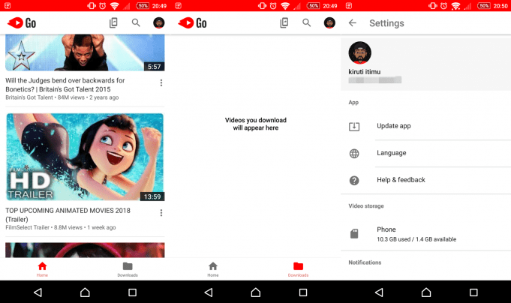The height and width of the screenshot is (303, 511).
Task: Click the Language globe icon
Action: point(354,154)
